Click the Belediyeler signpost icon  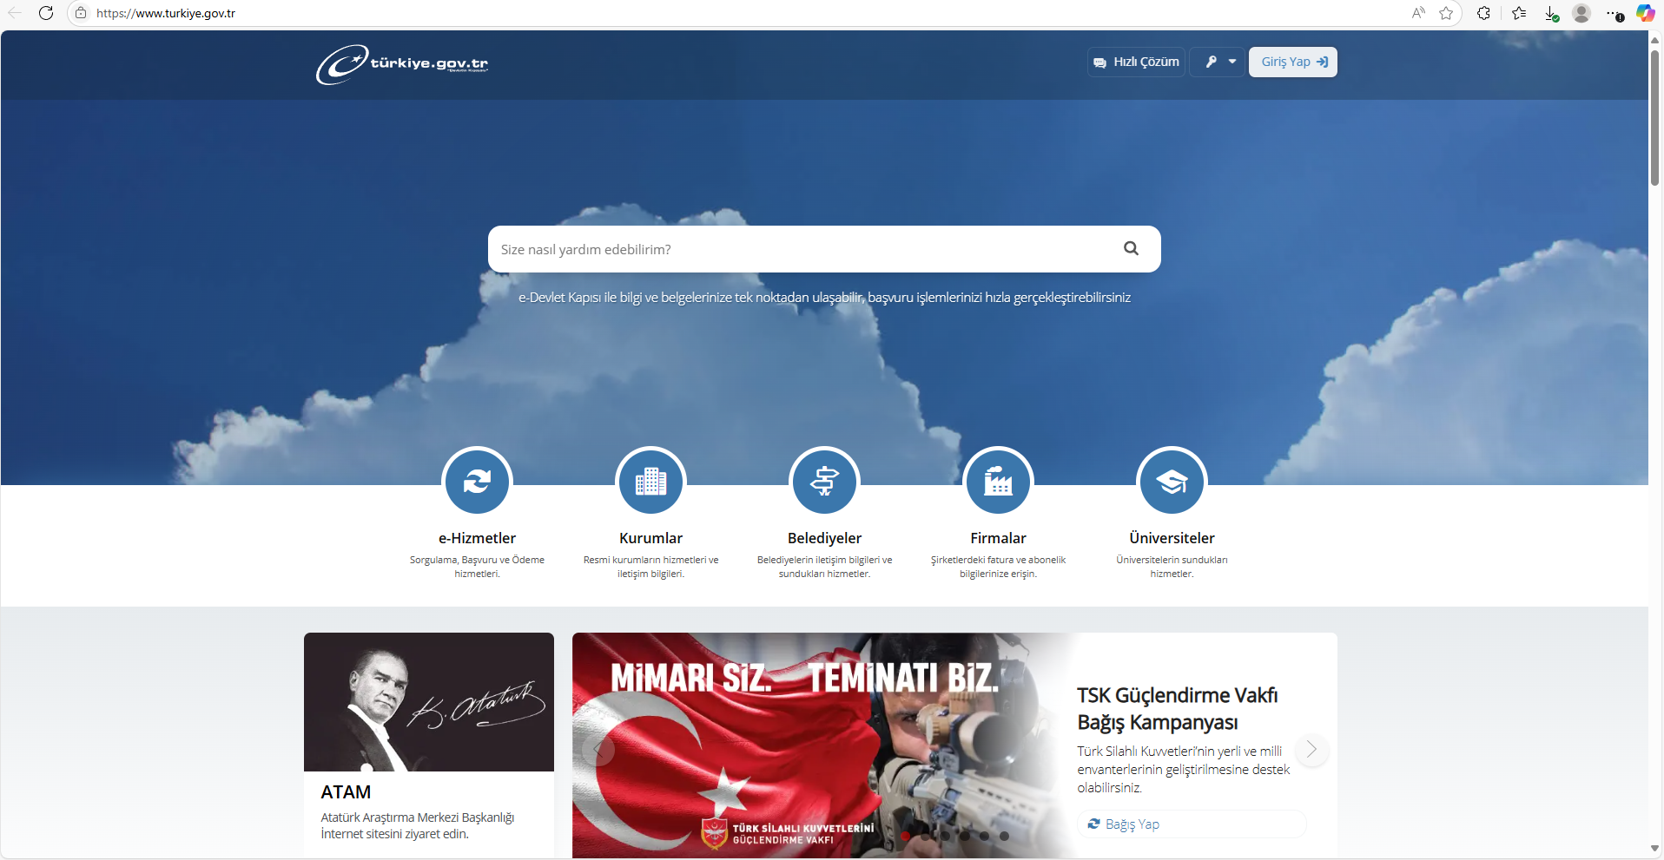point(824,482)
